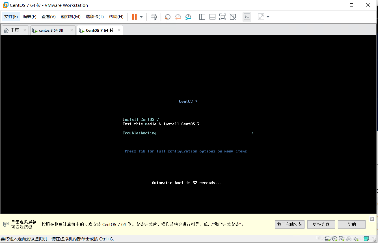Close the centos 8 64 DB tab
The image size is (378, 243).
point(72,30)
